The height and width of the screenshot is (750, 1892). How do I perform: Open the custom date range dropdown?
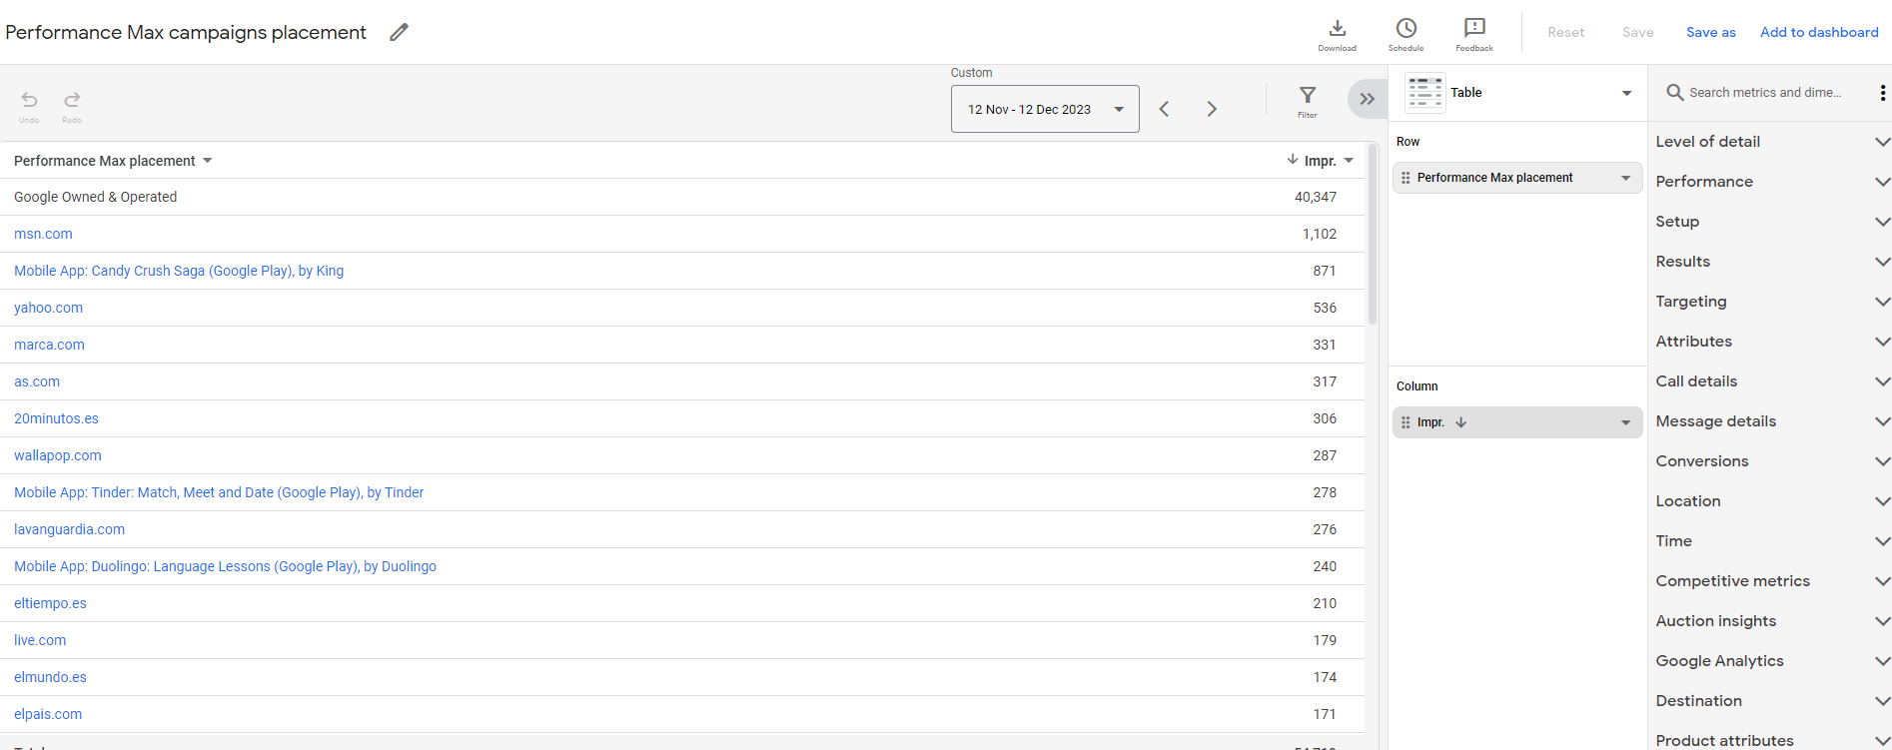coord(1045,109)
